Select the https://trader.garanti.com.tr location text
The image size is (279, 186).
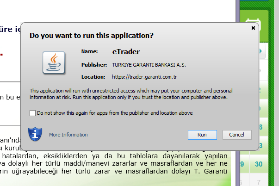144,77
